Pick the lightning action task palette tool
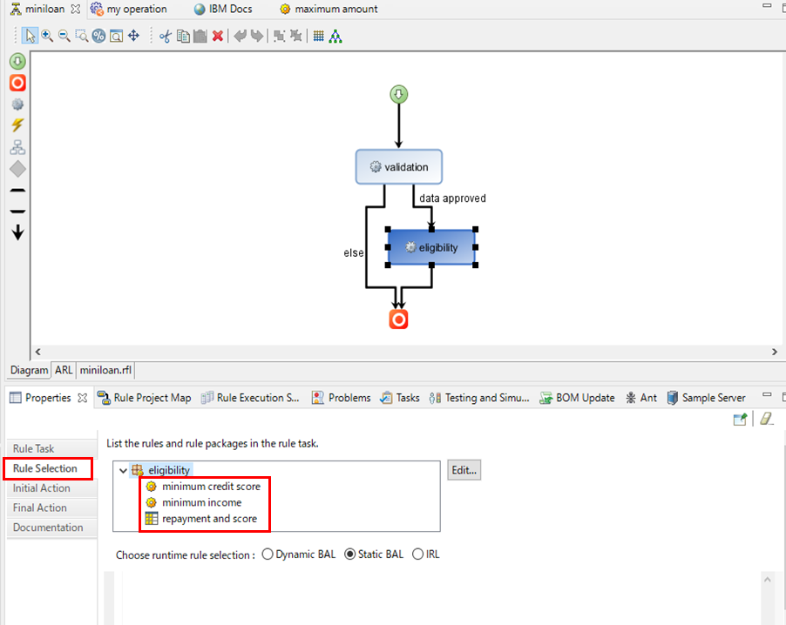This screenshot has height=625, width=786. (x=17, y=125)
